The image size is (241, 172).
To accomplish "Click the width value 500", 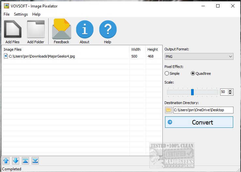I will [134, 56].
